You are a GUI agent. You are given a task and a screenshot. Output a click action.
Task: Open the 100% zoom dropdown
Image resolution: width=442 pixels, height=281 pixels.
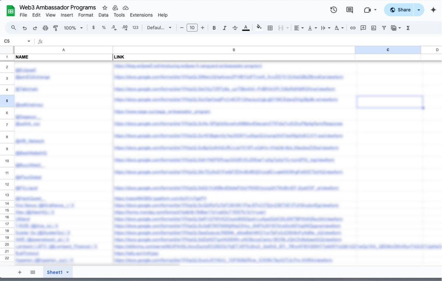tap(73, 28)
